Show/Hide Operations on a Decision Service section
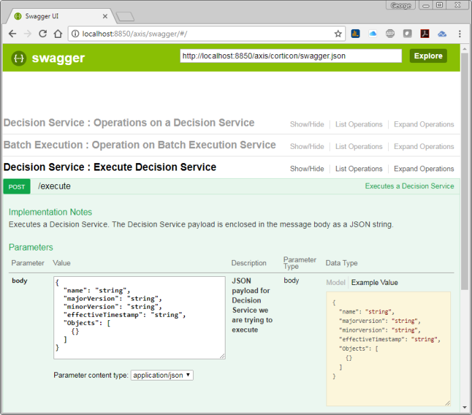The width and height of the screenshot is (472, 415). [307, 125]
